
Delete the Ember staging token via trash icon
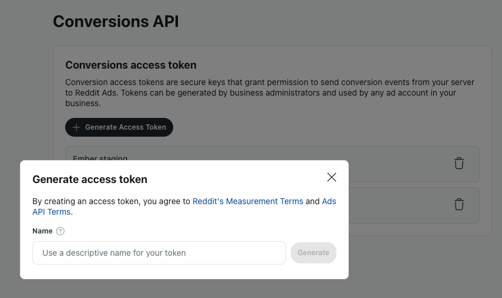[459, 163]
